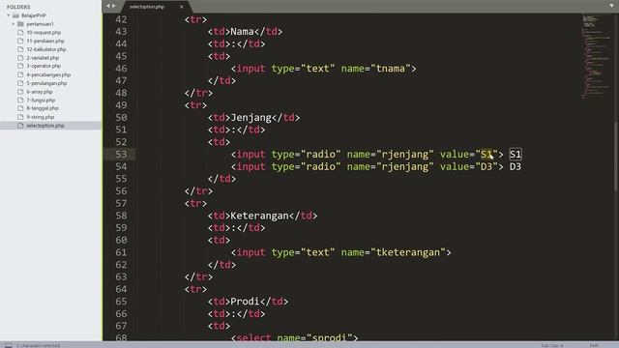Click the FOLDERS heading in the sidebar
619x348 pixels.
tap(18, 7)
